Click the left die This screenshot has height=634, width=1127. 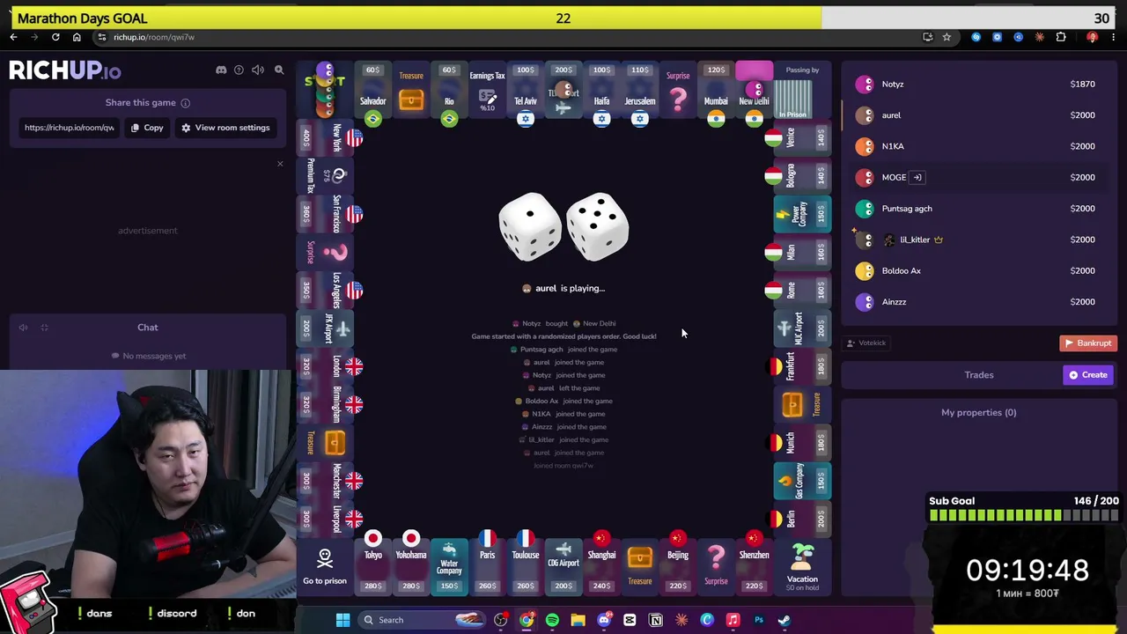pos(530,227)
